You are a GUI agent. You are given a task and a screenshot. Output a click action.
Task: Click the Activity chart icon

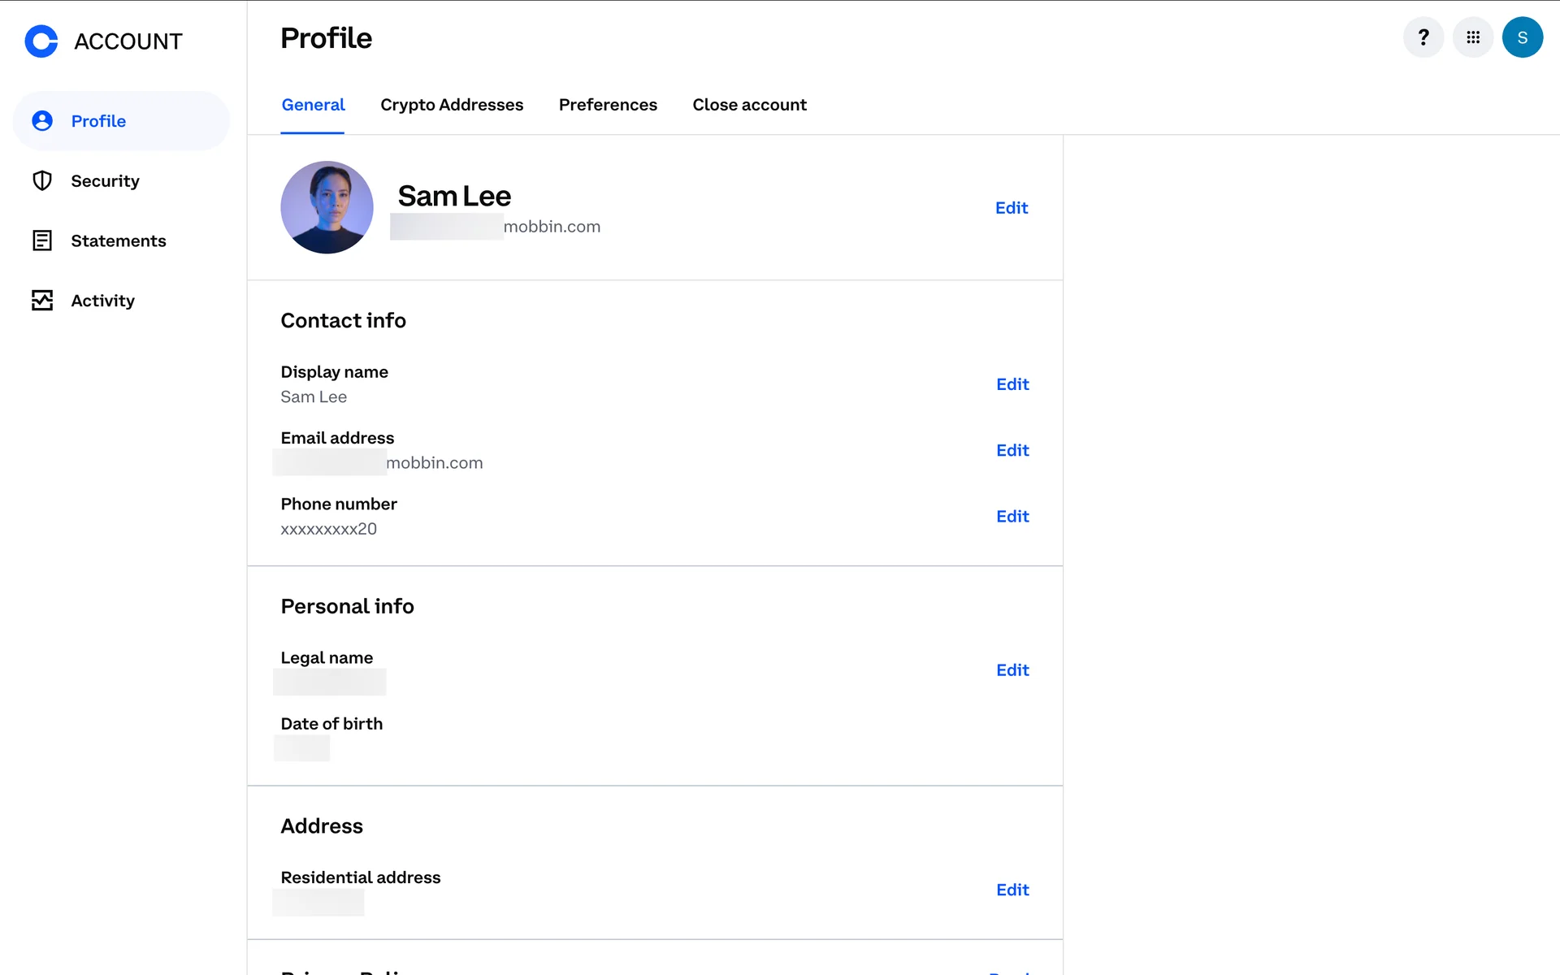42,301
